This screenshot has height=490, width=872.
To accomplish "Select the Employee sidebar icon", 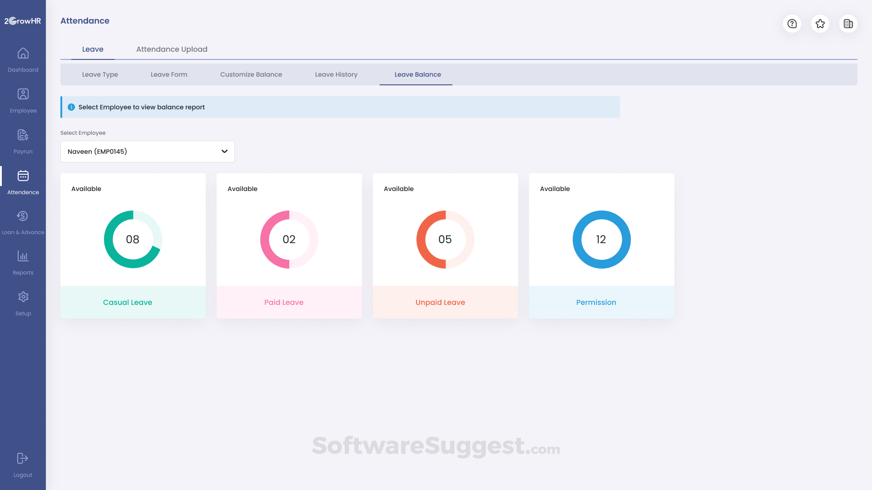I will [23, 94].
